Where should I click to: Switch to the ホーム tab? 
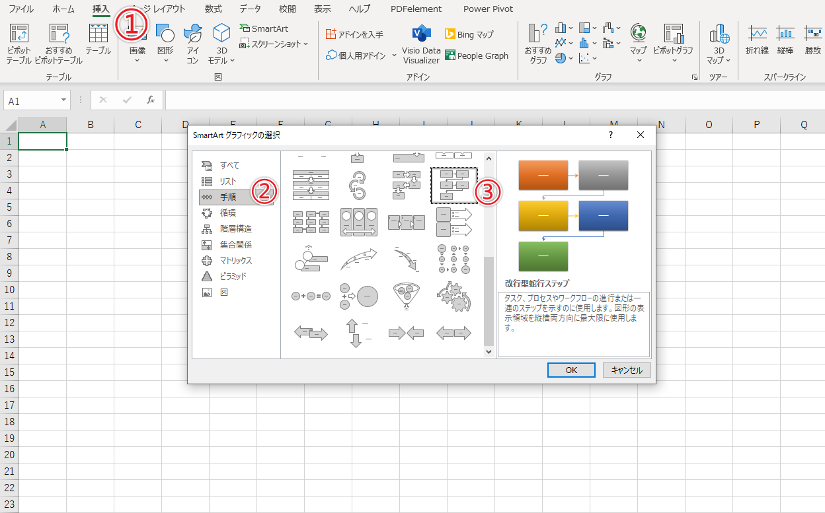click(x=63, y=9)
